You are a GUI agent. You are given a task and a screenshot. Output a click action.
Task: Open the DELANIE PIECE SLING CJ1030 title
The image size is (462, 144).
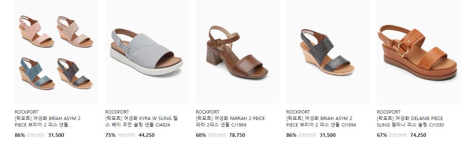[410, 122]
